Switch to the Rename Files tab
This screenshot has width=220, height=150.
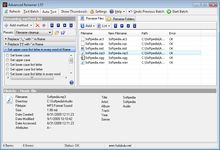(92, 18)
